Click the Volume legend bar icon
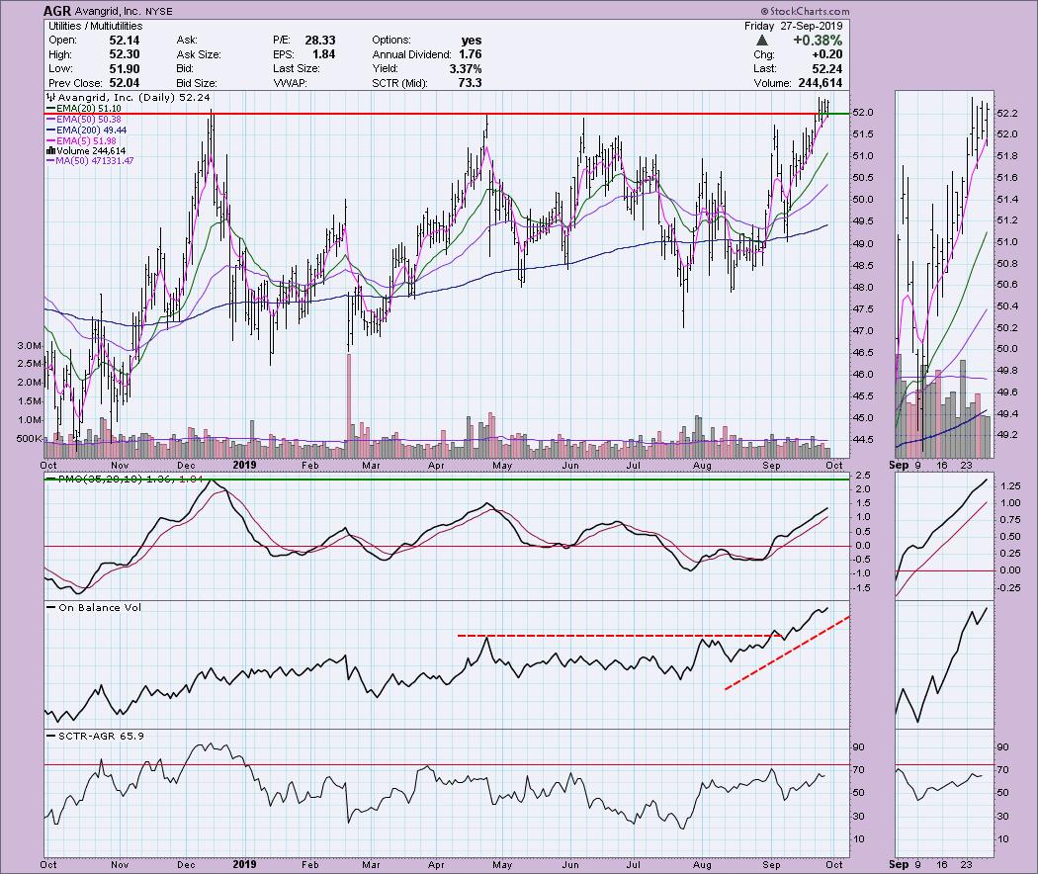This screenshot has height=874, width=1038. point(51,150)
